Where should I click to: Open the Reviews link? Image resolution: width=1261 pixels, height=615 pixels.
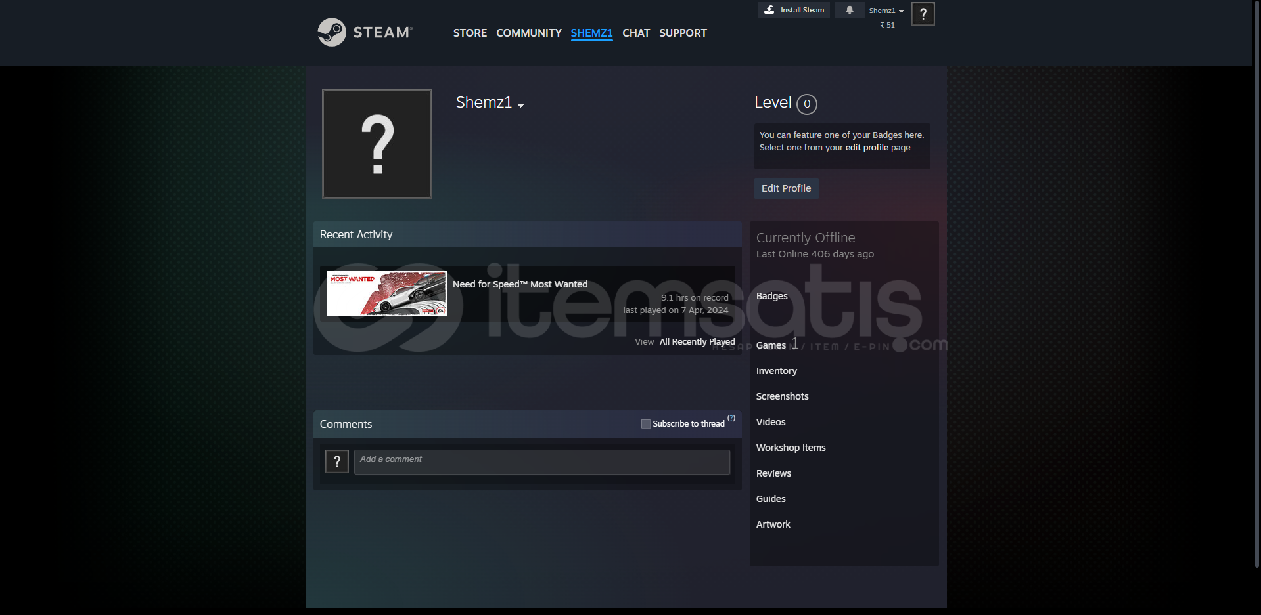click(x=773, y=473)
